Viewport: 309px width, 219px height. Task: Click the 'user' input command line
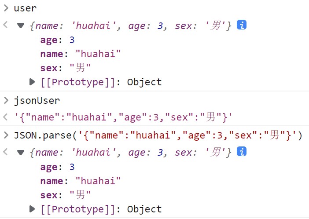25,8
